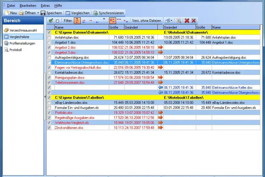
Task: Click the E:\Notebook\Dokumente\ folder path
Action: [x=186, y=32]
